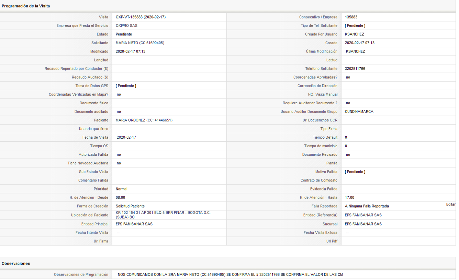Click the Estado value Pendiente
Viewport: 459px width, 280px height.
124,34
